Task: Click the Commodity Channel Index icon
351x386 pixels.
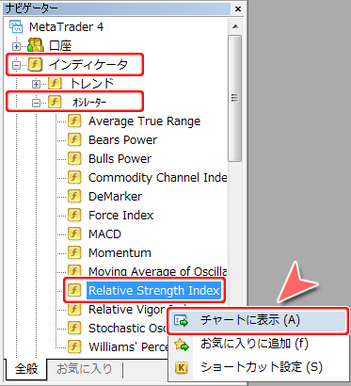Action: point(74,177)
